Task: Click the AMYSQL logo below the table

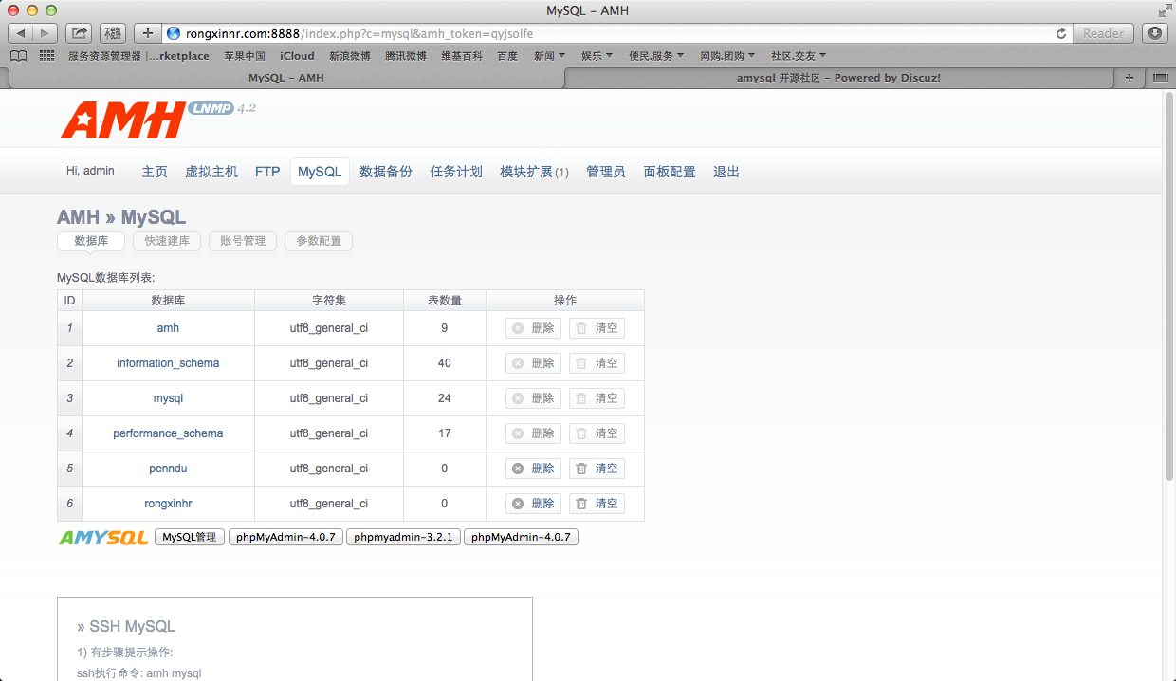Action: (x=103, y=538)
